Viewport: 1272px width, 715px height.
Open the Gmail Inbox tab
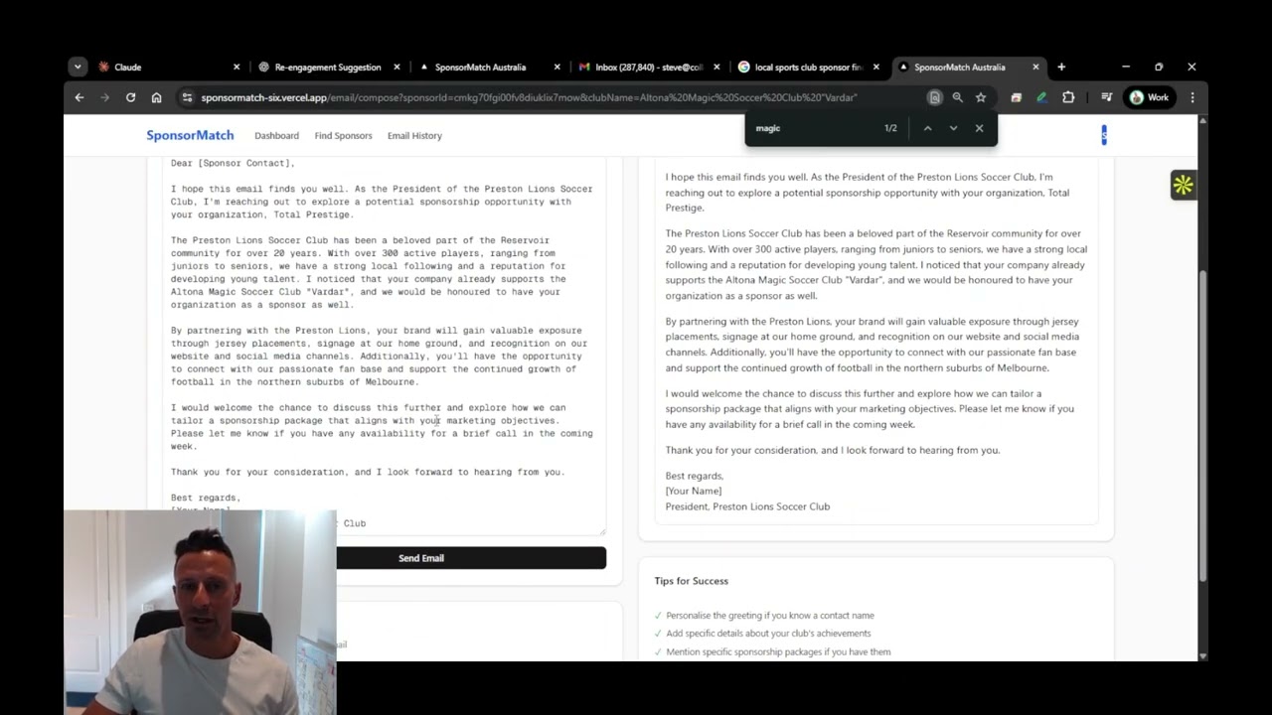click(649, 68)
